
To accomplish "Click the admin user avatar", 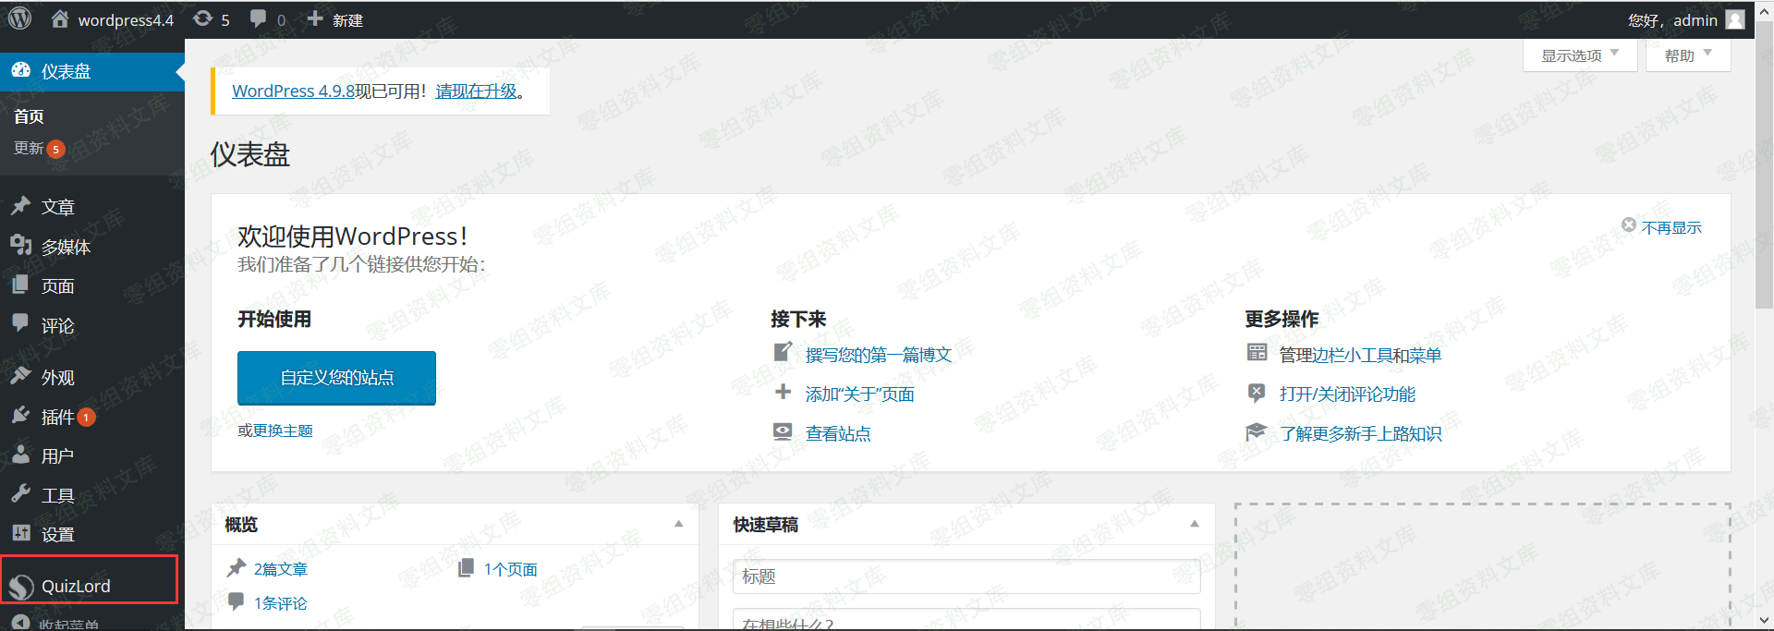I will click(1735, 19).
